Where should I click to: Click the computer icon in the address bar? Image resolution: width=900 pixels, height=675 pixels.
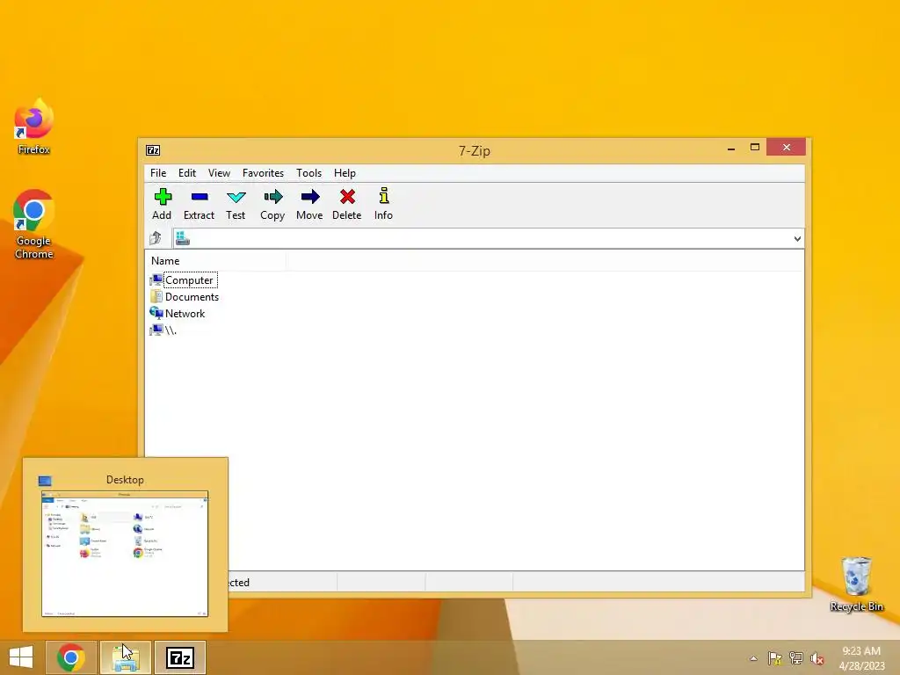[x=183, y=237]
